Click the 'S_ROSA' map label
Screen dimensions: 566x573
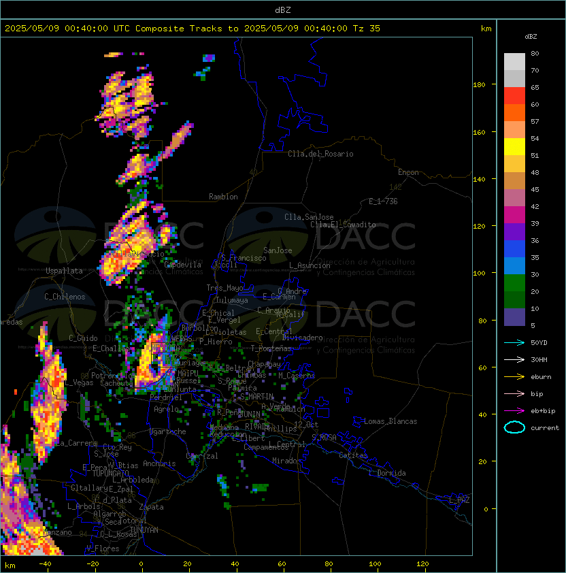pyautogui.click(x=324, y=438)
